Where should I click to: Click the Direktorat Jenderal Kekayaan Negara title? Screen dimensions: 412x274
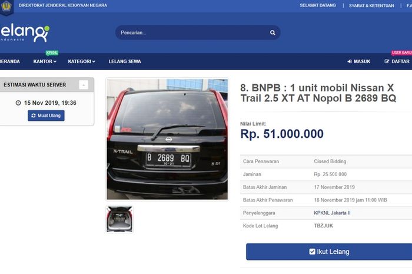click(63, 5)
